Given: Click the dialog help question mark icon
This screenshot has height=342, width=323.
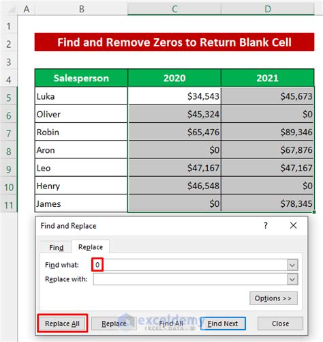Looking at the screenshot, I should [x=266, y=225].
